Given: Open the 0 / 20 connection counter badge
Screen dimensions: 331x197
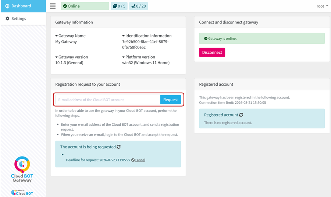Looking at the screenshot, I should point(139,6).
